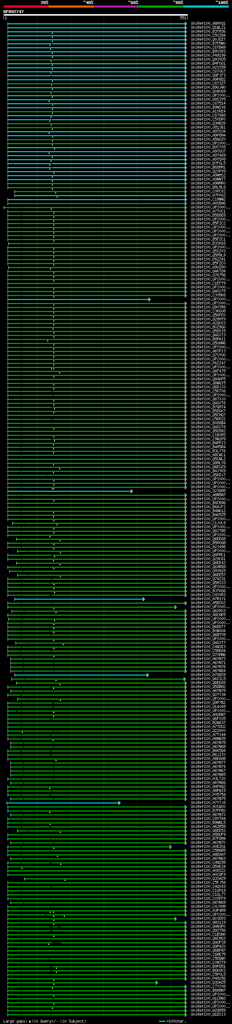Image resolution: width=232 pixels, height=1024 pixels.
Task: Open hit UniRef100_B3TM36
Action: (208, 31)
